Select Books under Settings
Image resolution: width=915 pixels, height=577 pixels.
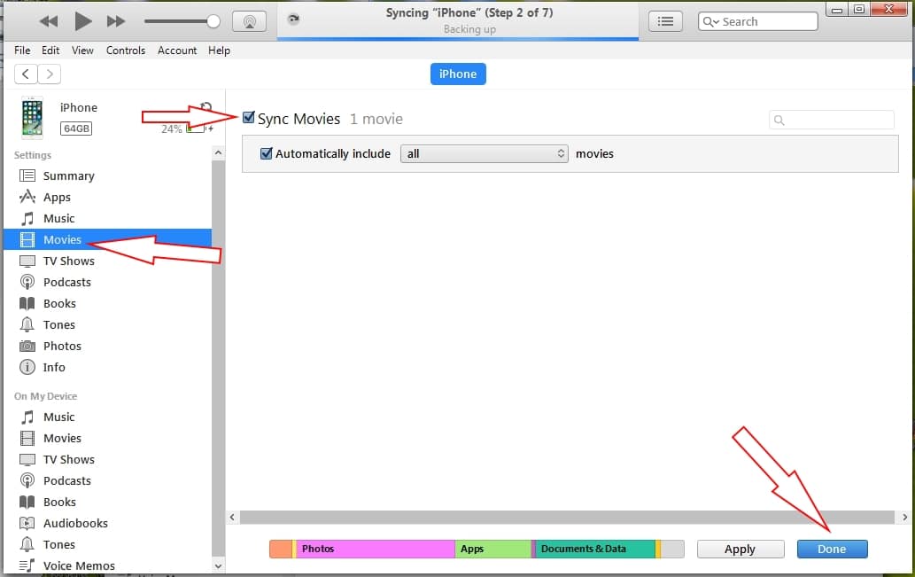pyautogui.click(x=108, y=304)
